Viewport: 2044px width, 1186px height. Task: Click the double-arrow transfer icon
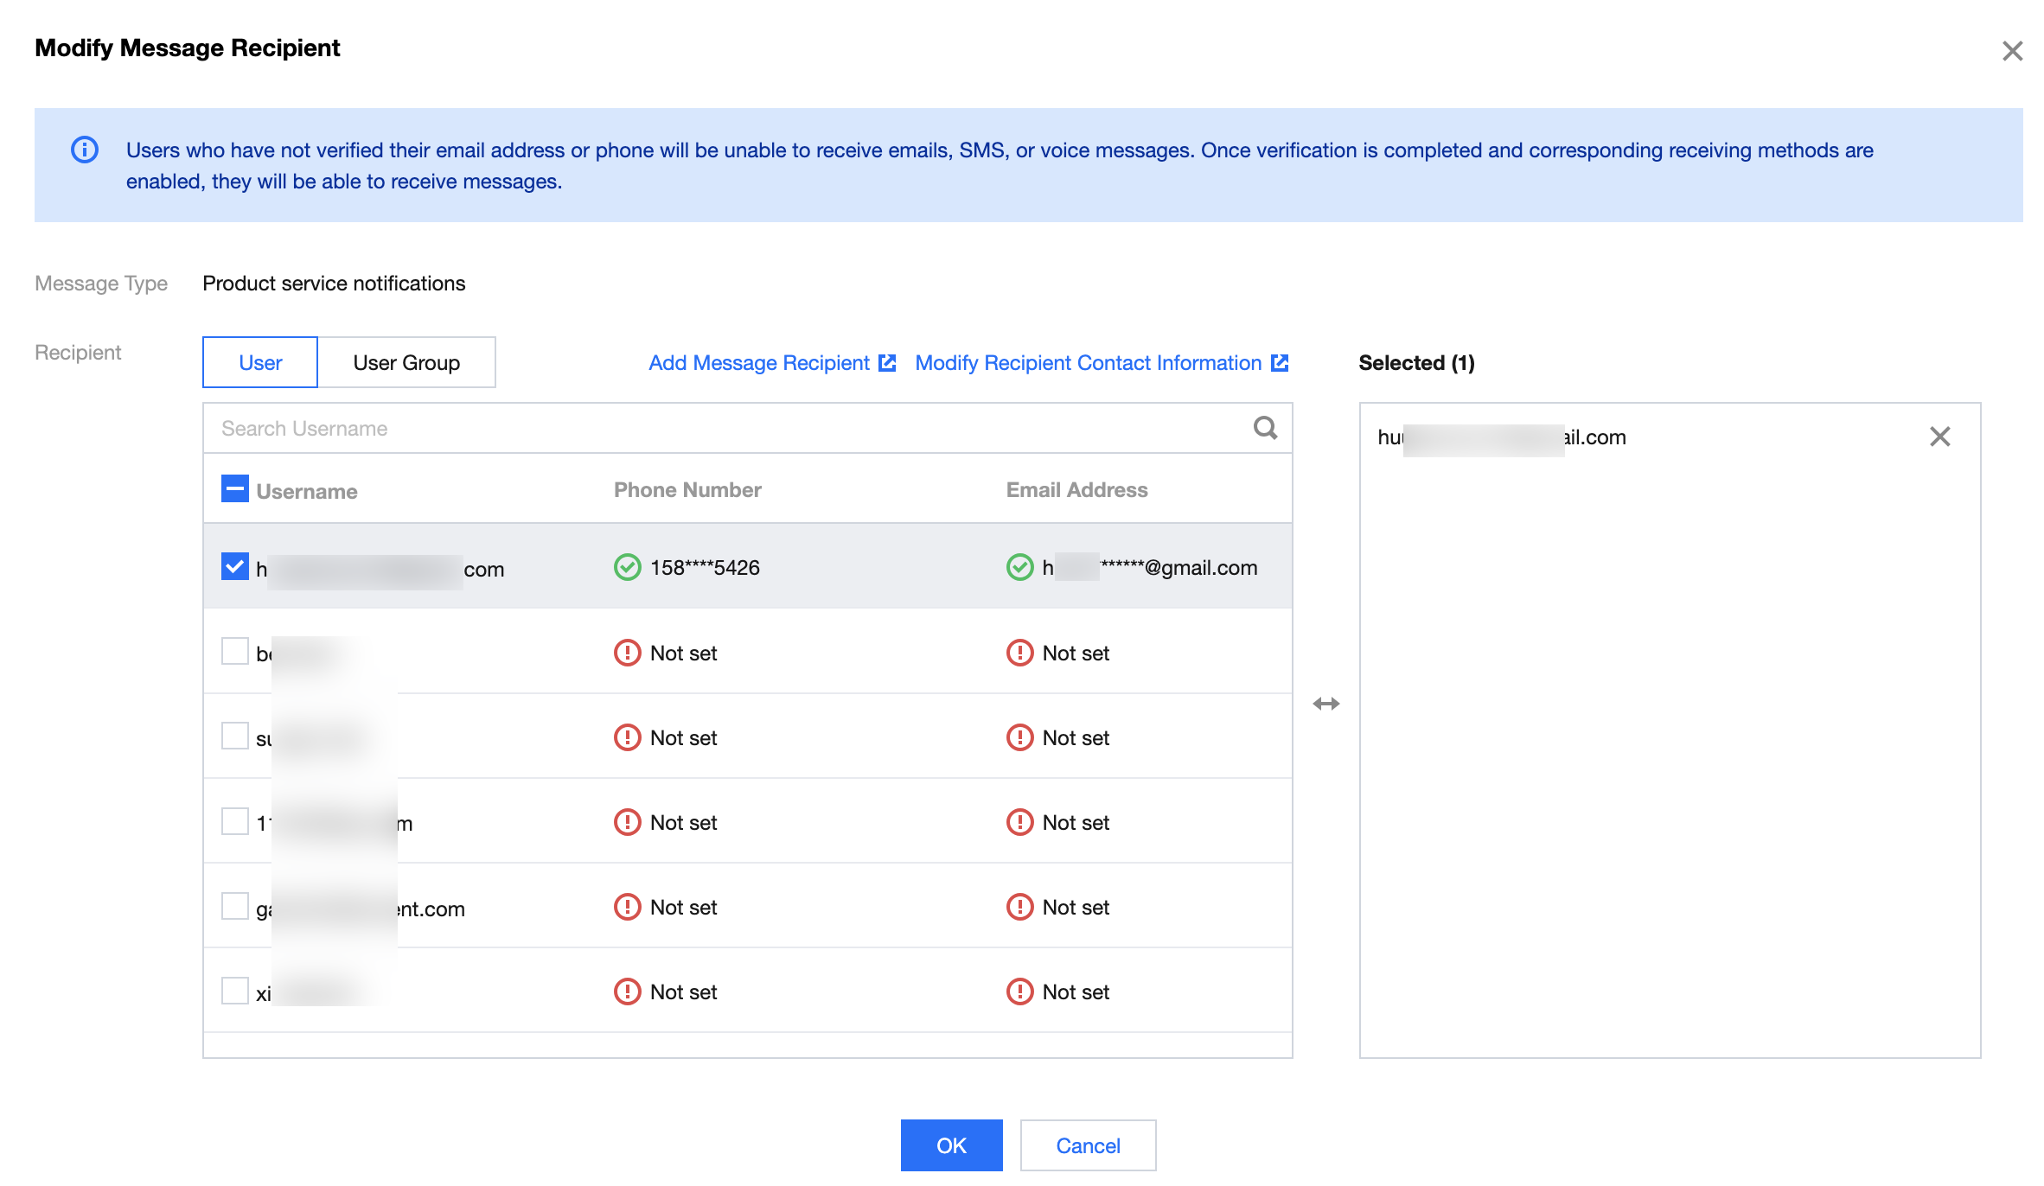tap(1325, 704)
